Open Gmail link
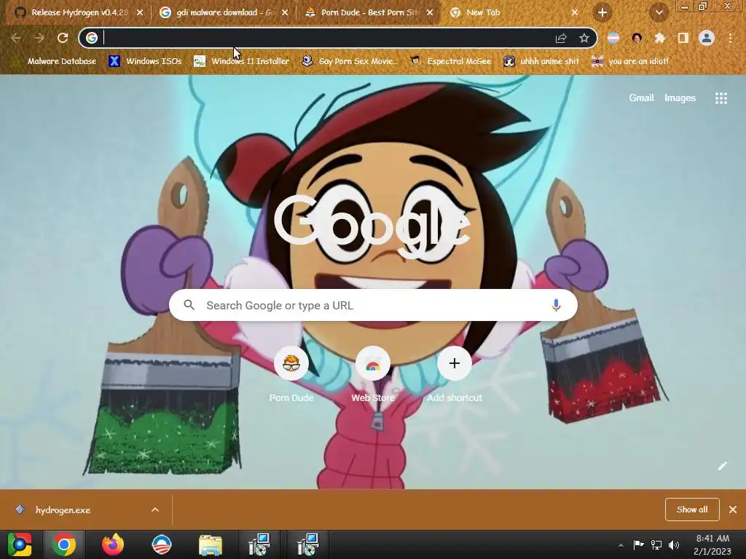 641,98
